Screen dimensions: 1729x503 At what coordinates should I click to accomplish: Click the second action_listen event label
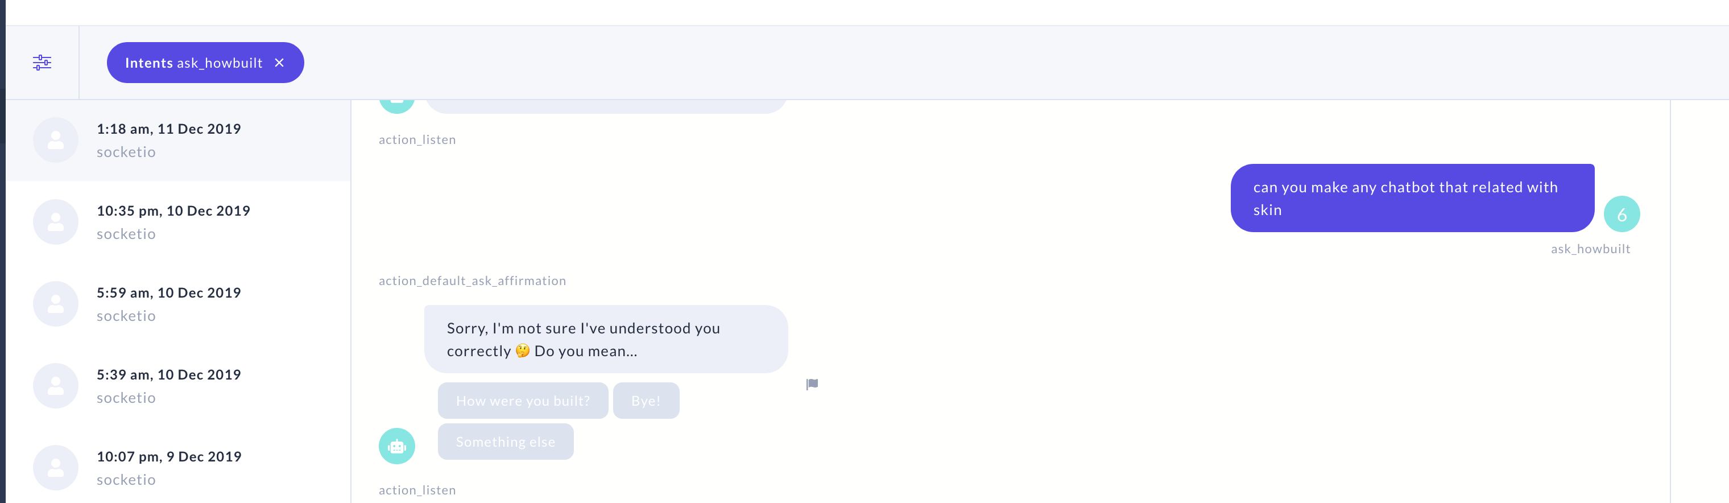[417, 489]
